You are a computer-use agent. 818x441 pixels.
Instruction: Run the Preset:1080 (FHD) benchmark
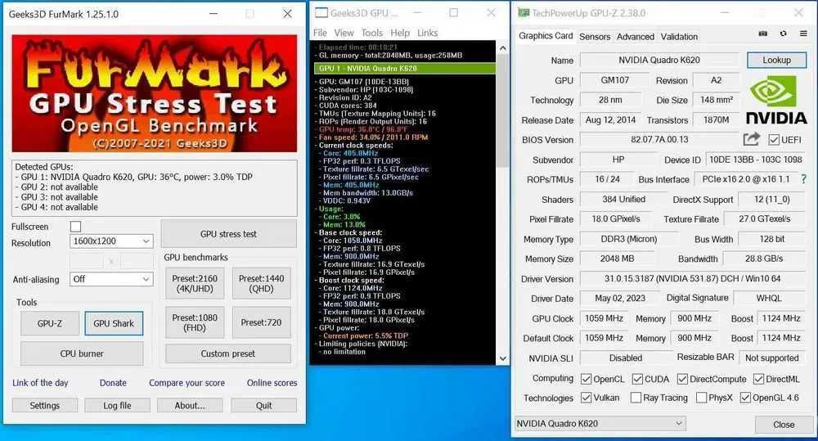195,322
